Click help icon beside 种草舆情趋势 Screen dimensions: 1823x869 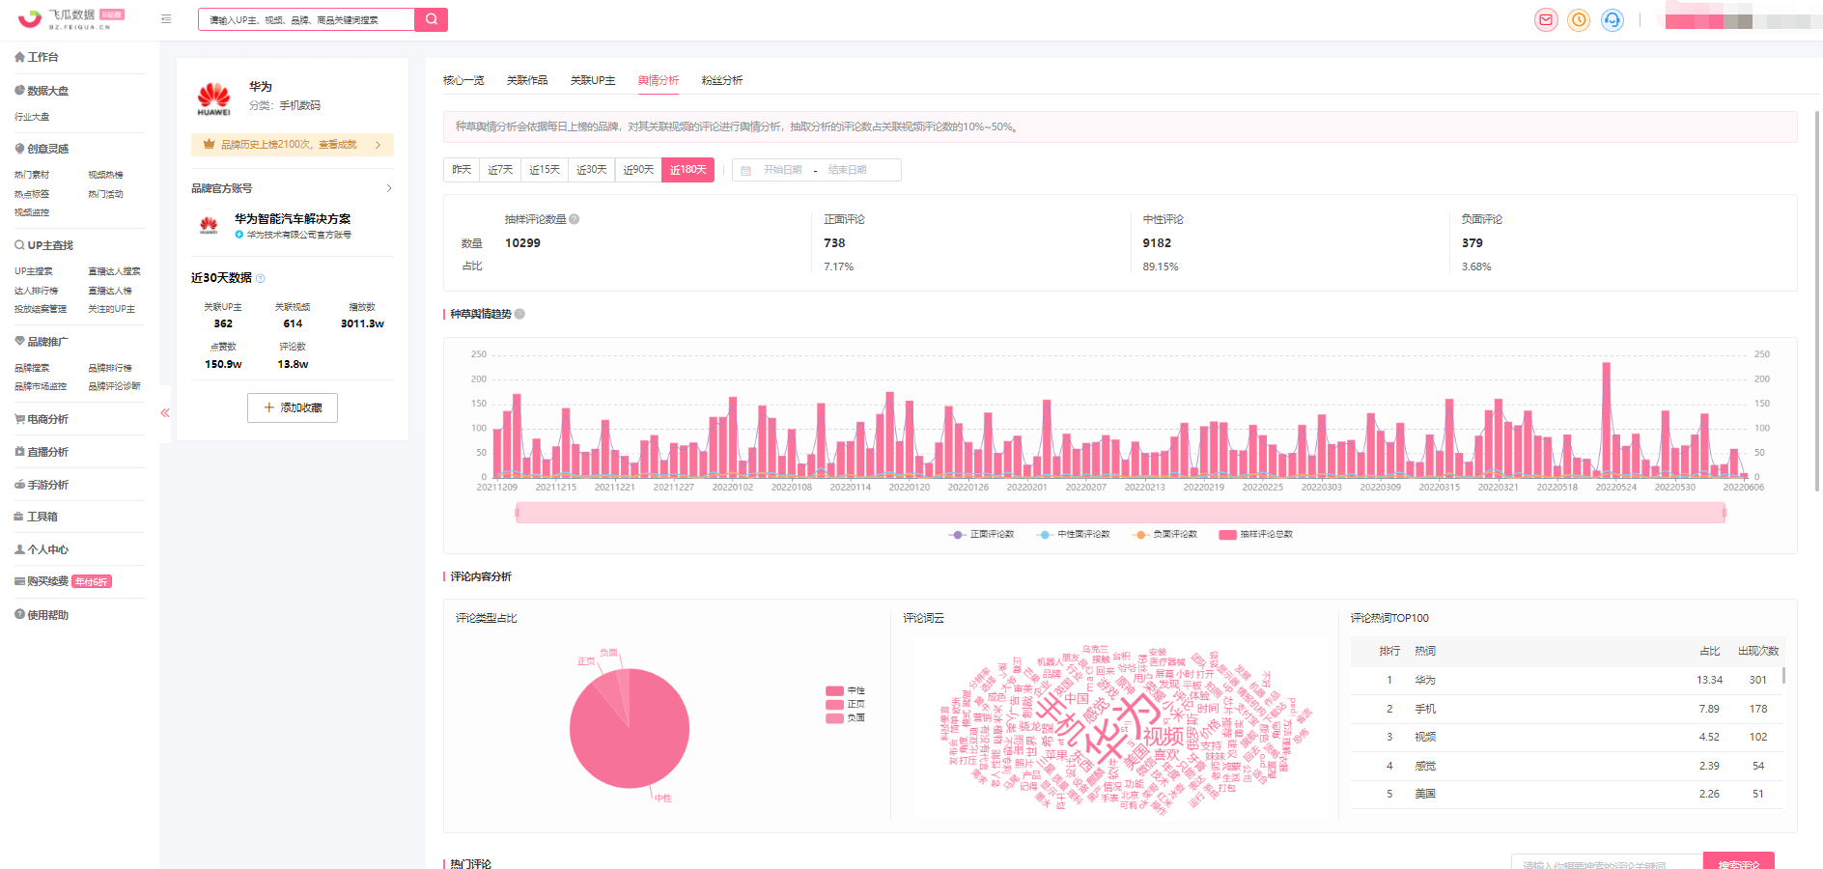coord(519,314)
